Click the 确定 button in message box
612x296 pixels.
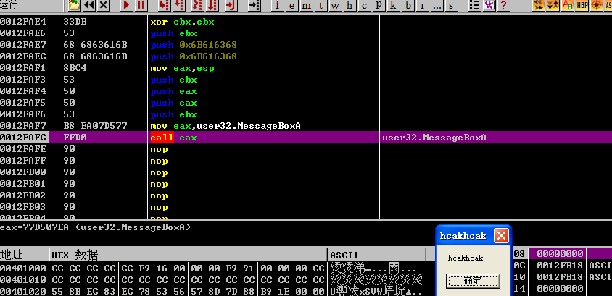click(x=473, y=281)
